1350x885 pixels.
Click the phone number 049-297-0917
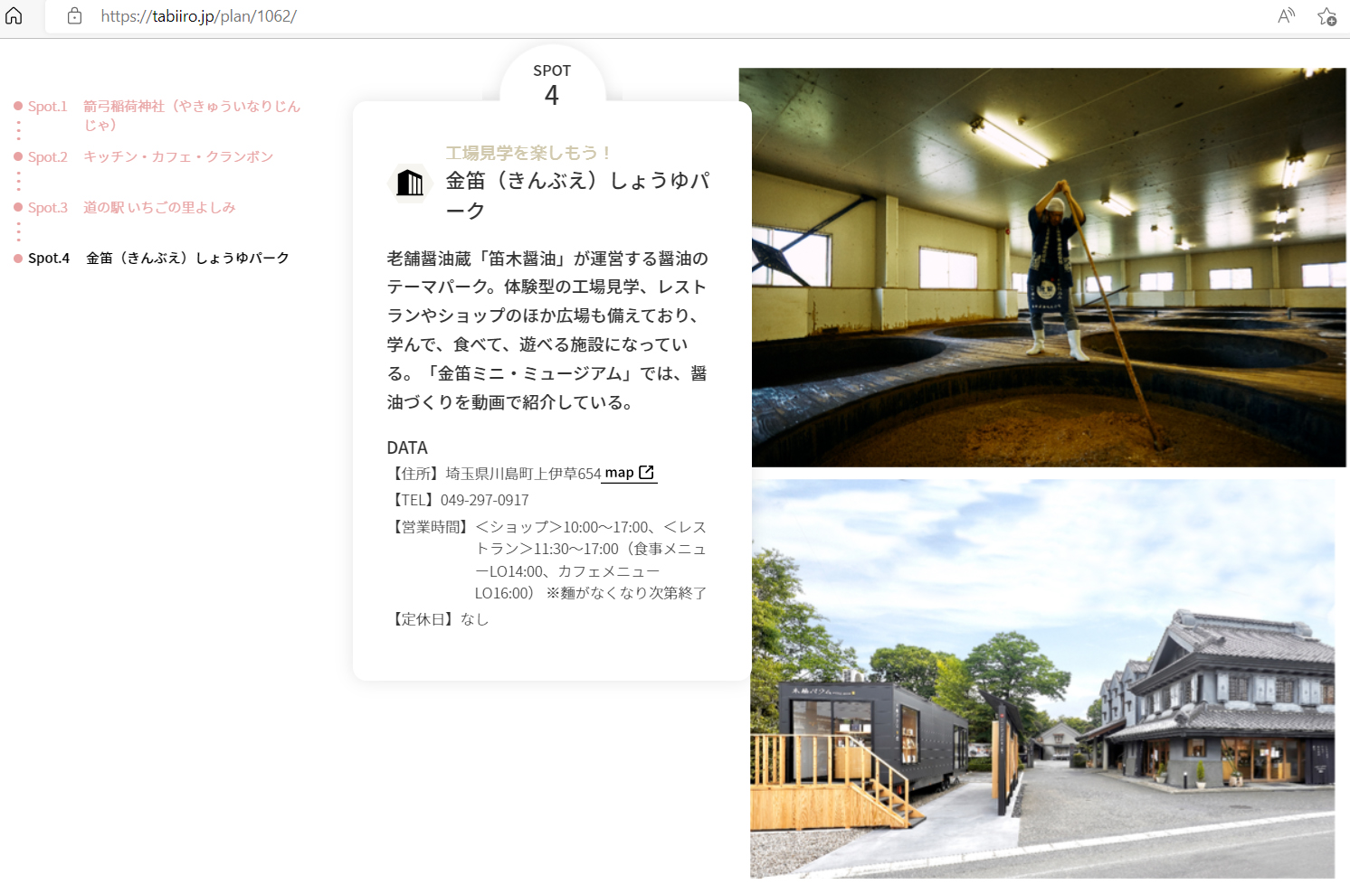click(484, 500)
